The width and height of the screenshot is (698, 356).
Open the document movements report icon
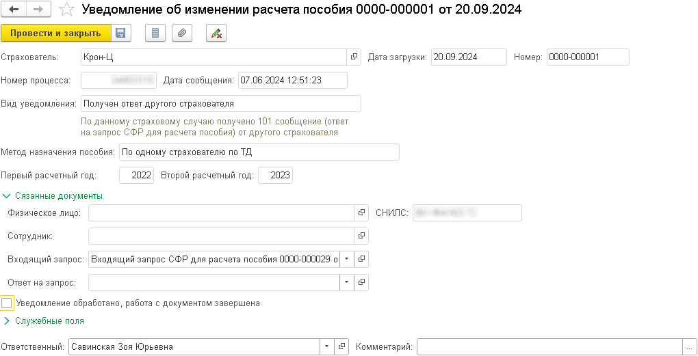(155, 33)
